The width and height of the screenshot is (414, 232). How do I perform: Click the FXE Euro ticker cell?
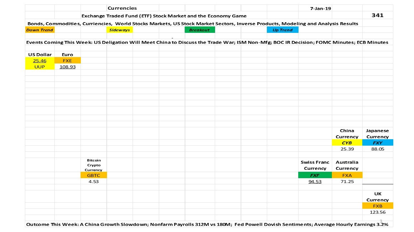[x=68, y=61]
